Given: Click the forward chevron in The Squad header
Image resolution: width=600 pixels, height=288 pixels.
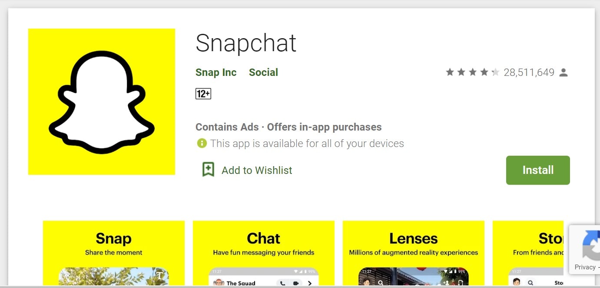Looking at the screenshot, I should [x=310, y=283].
